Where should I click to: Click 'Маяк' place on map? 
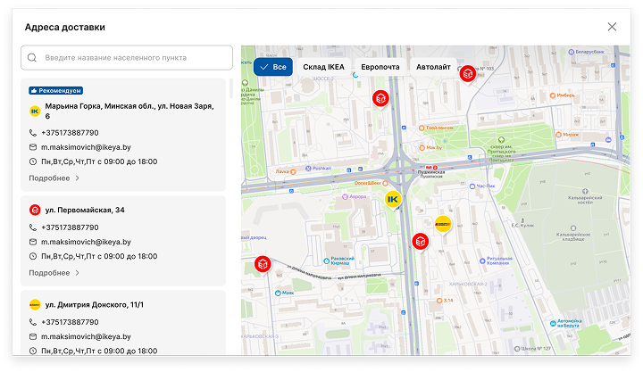[x=284, y=293]
